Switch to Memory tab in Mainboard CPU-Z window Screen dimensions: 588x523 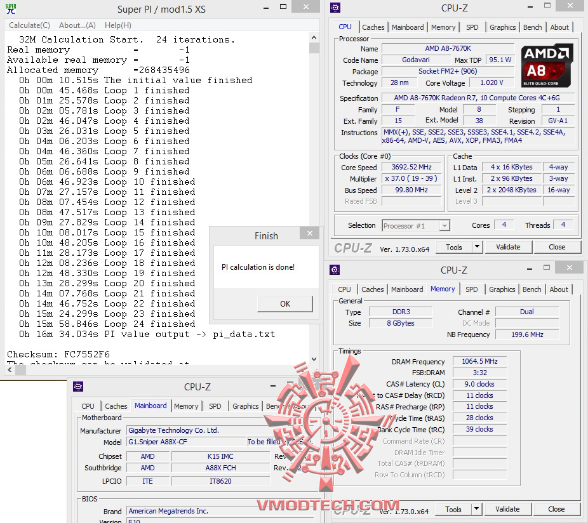pos(186,406)
